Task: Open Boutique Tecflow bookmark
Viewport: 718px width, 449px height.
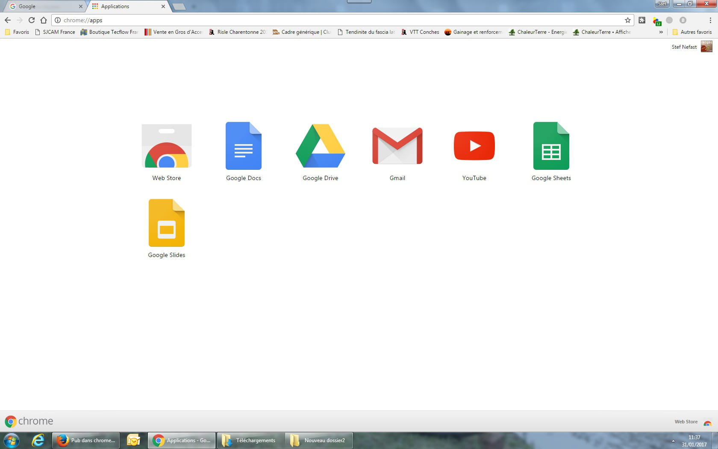Action: 109,32
